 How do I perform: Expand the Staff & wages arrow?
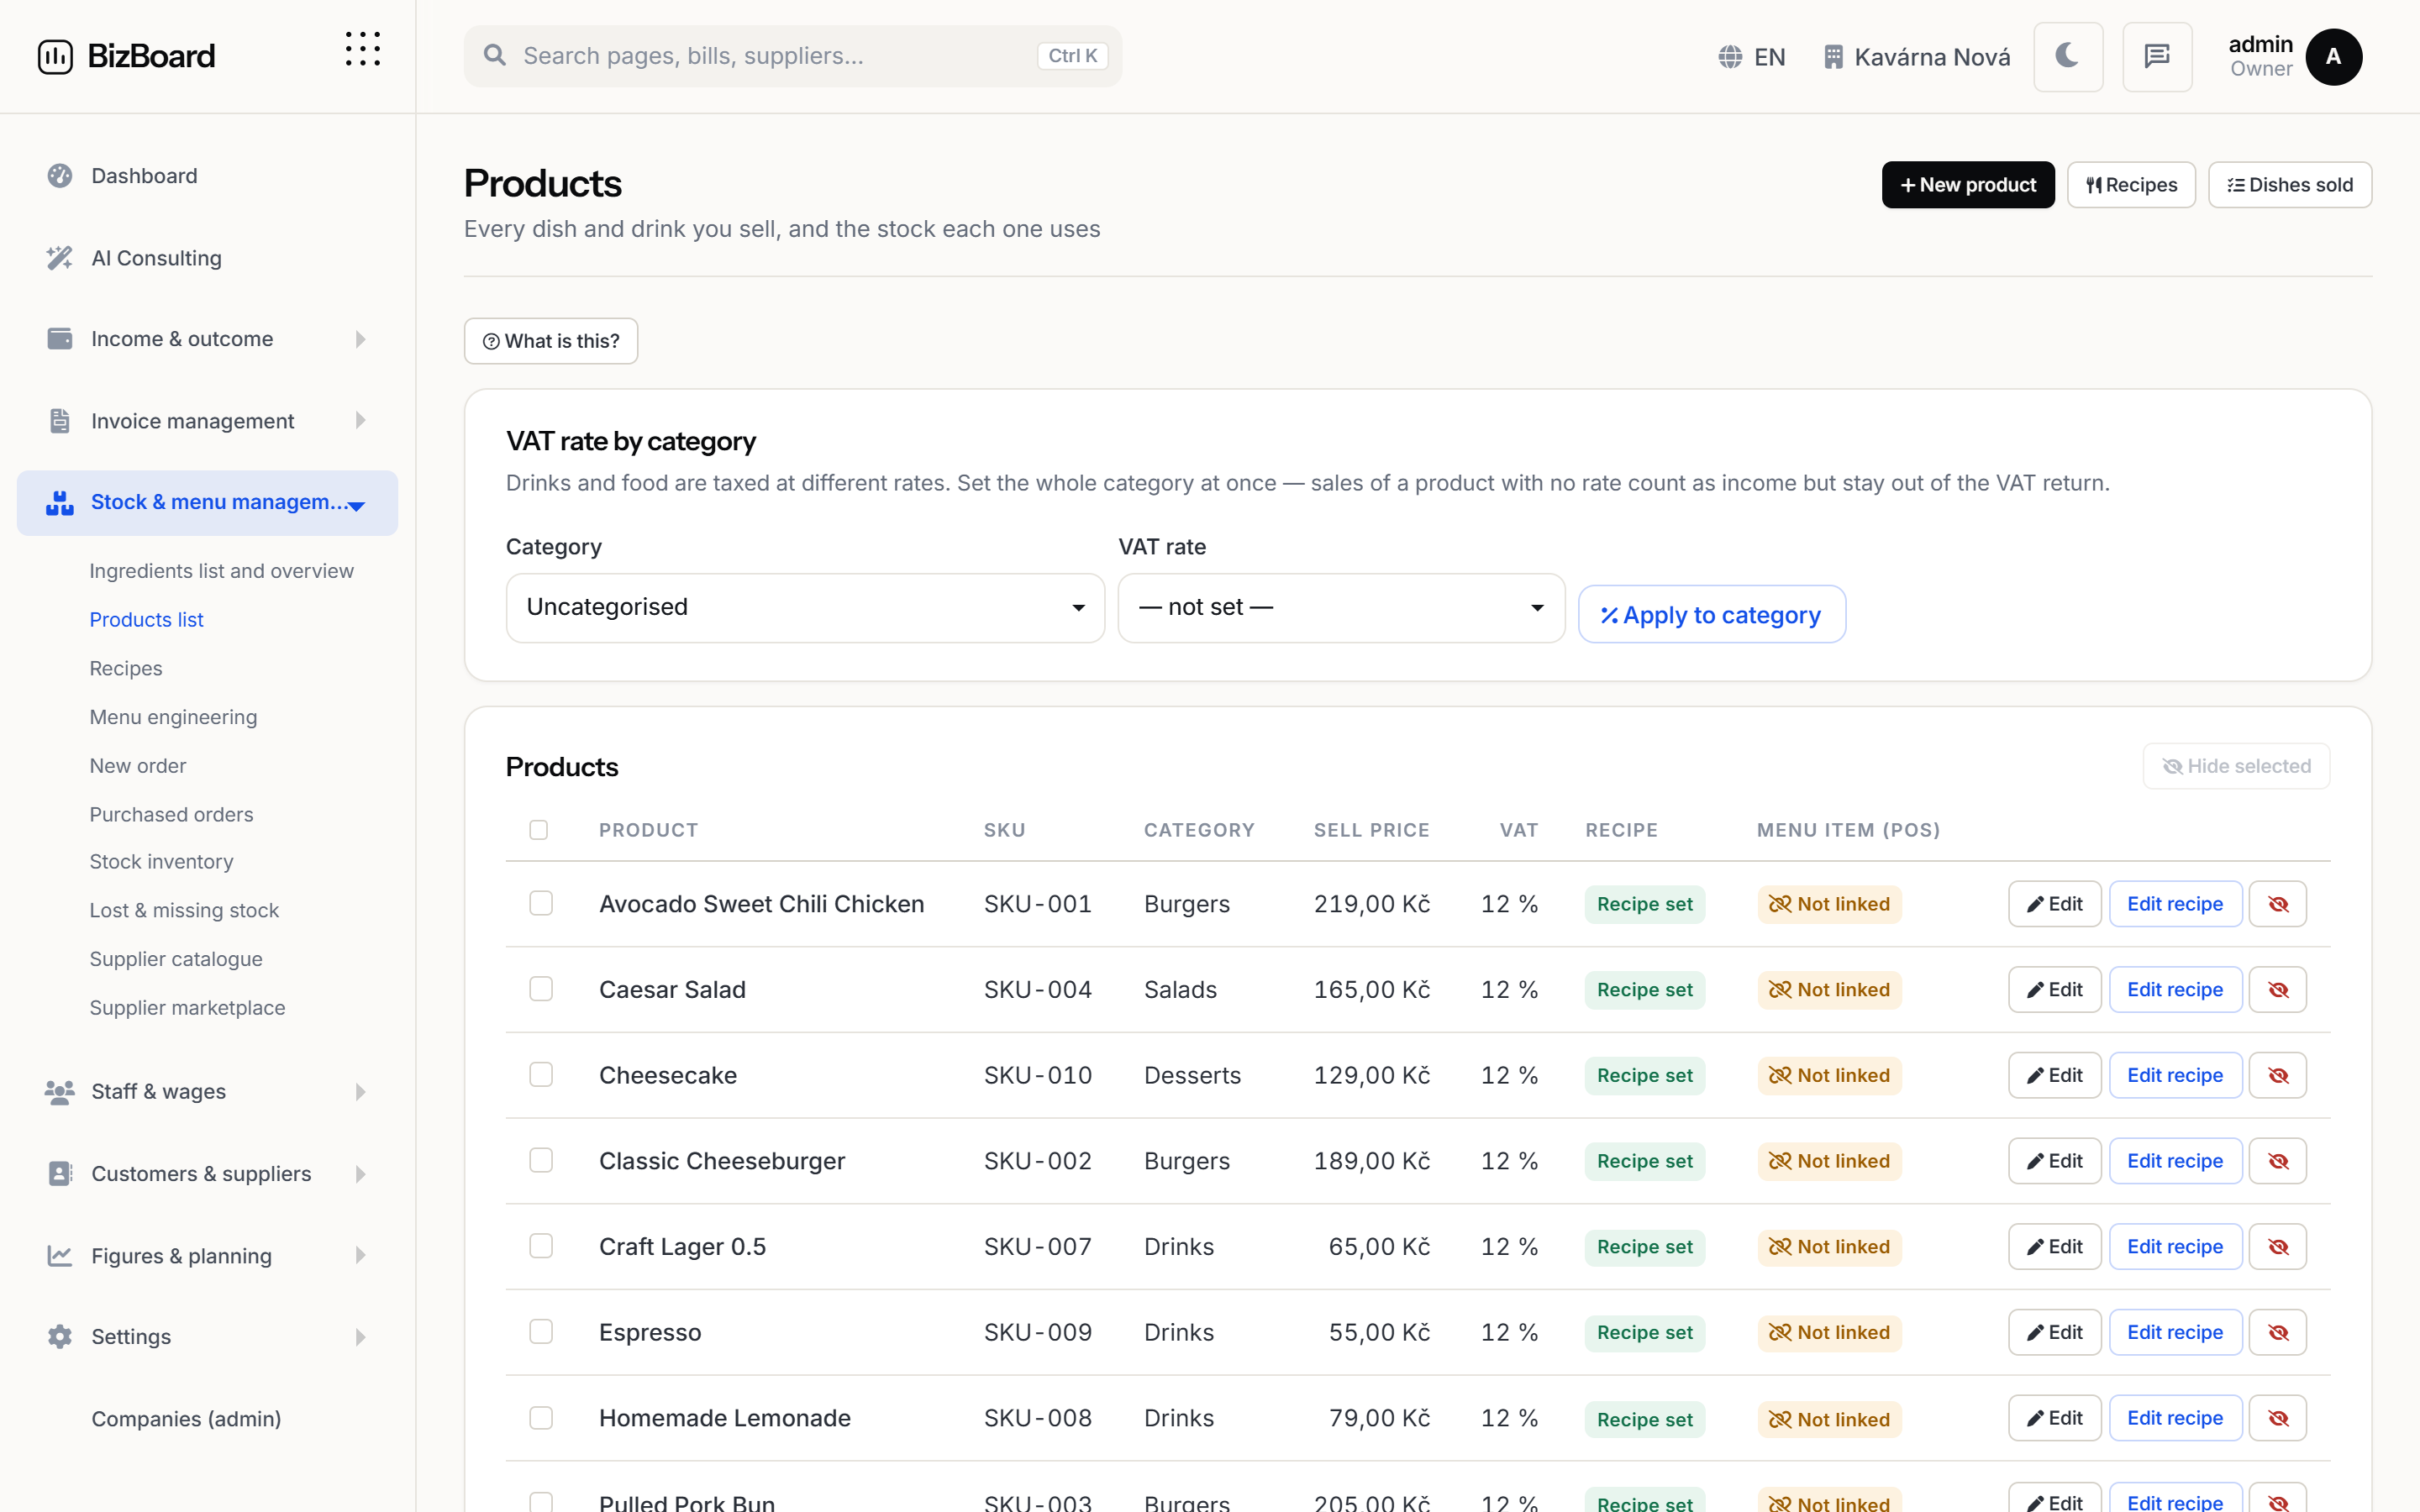[361, 1092]
